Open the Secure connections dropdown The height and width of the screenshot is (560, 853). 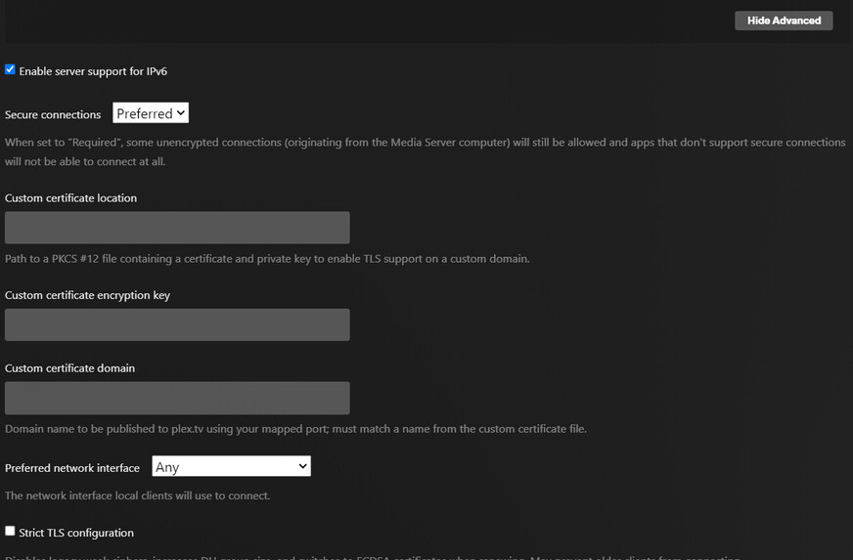[x=151, y=113]
